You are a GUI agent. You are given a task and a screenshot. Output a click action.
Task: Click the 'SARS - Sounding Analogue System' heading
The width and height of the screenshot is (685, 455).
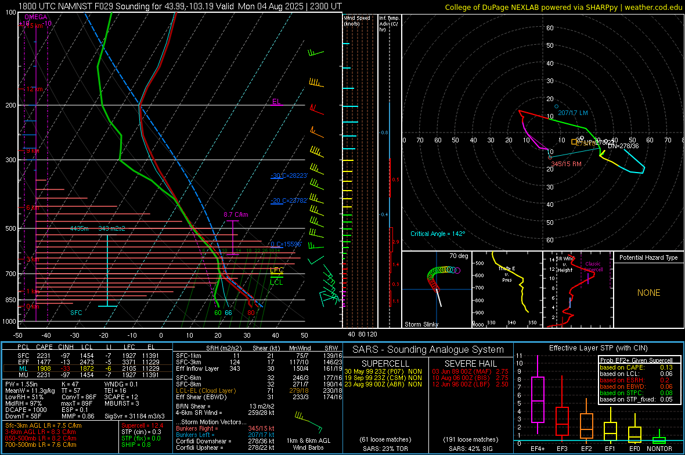[428, 350]
